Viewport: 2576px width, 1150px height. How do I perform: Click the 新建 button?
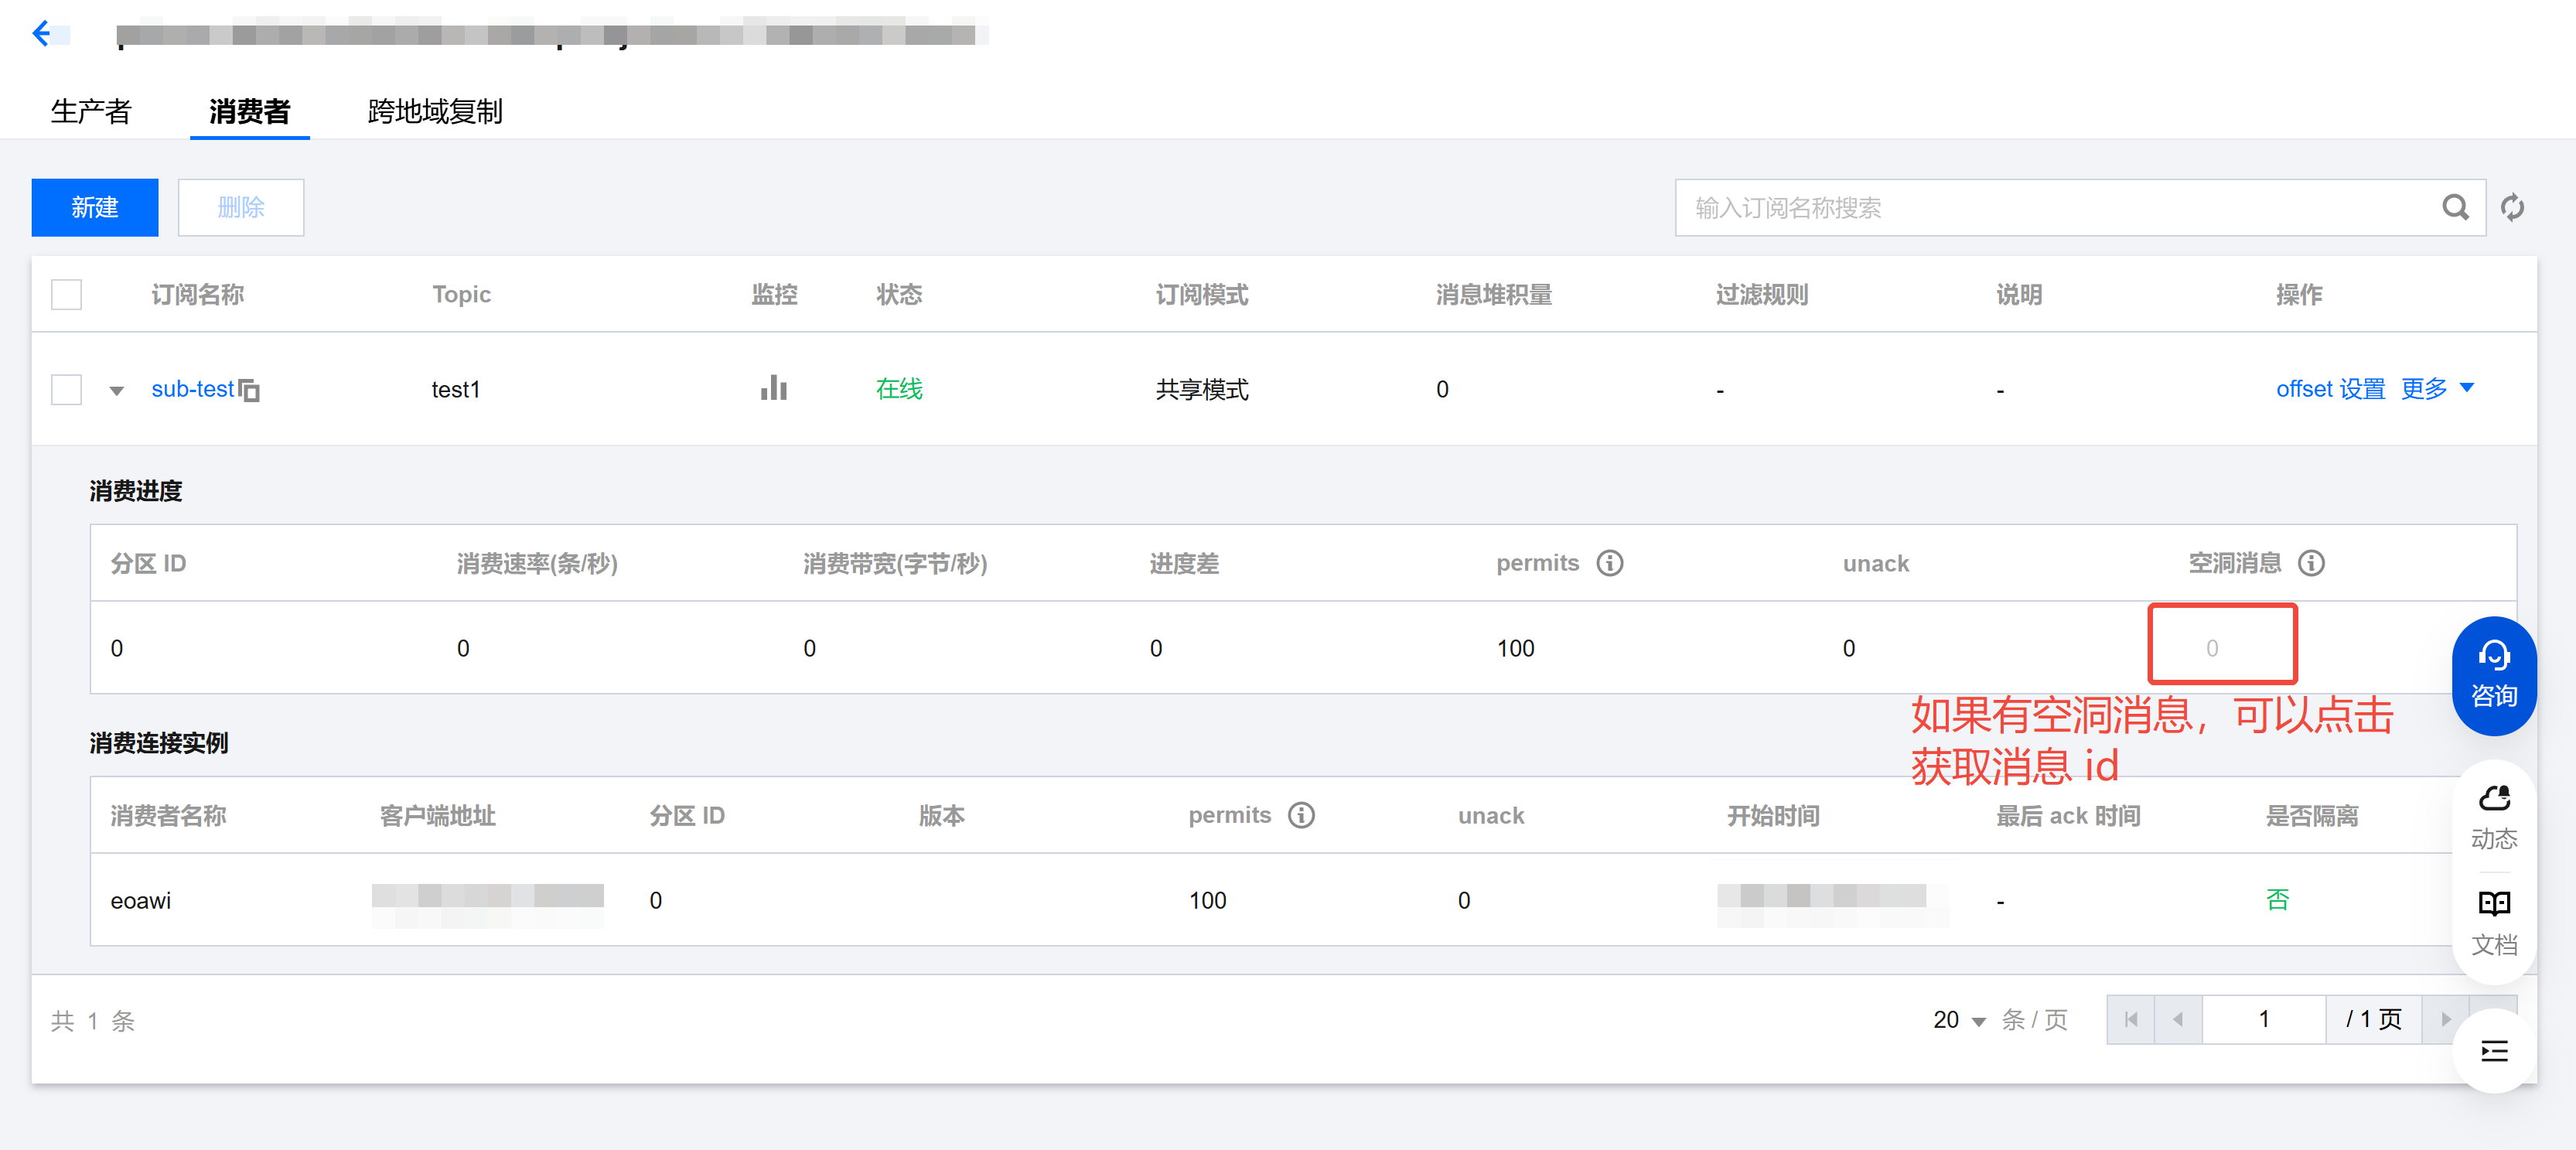(95, 208)
